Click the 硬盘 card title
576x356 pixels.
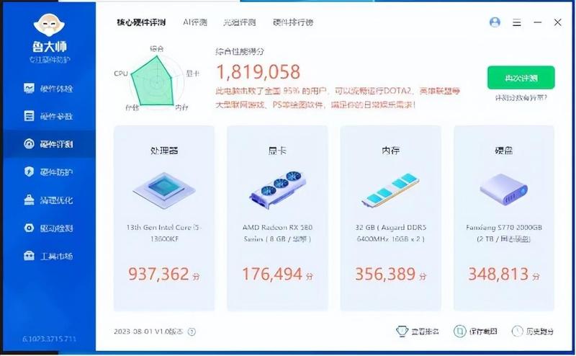click(503, 151)
